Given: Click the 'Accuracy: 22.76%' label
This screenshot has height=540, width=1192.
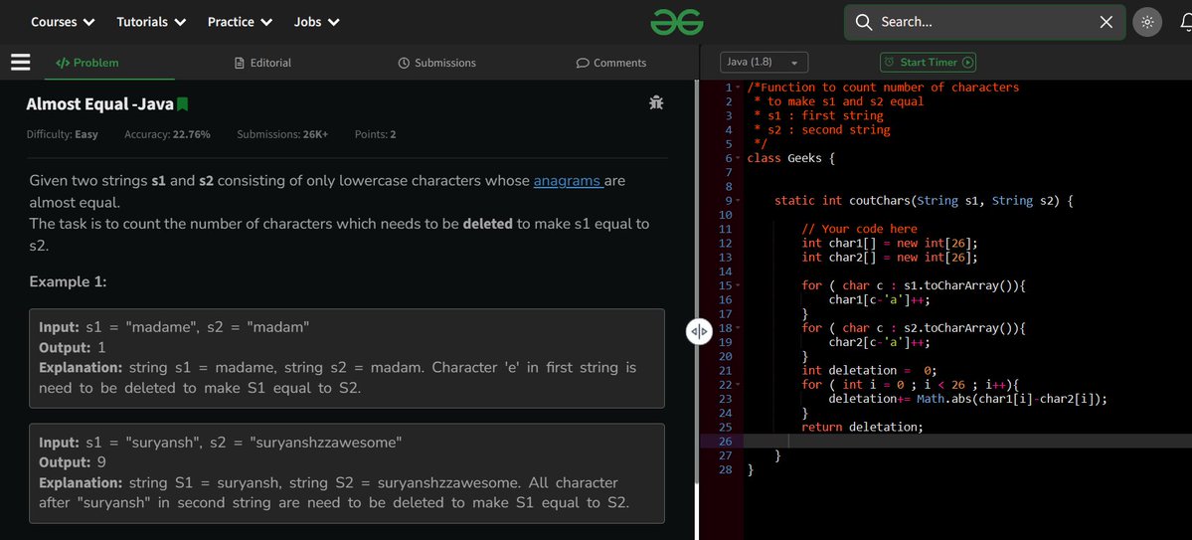Looking at the screenshot, I should (167, 134).
